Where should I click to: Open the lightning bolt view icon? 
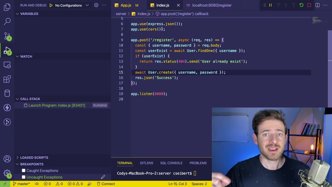pos(7,108)
